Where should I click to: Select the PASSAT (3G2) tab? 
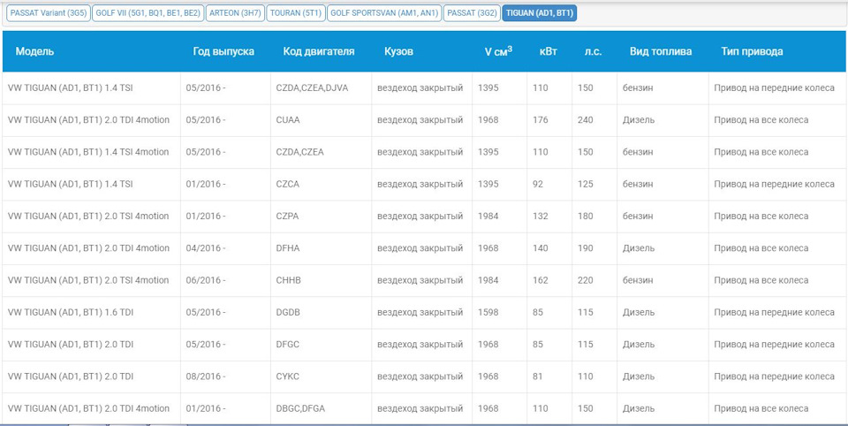(472, 13)
